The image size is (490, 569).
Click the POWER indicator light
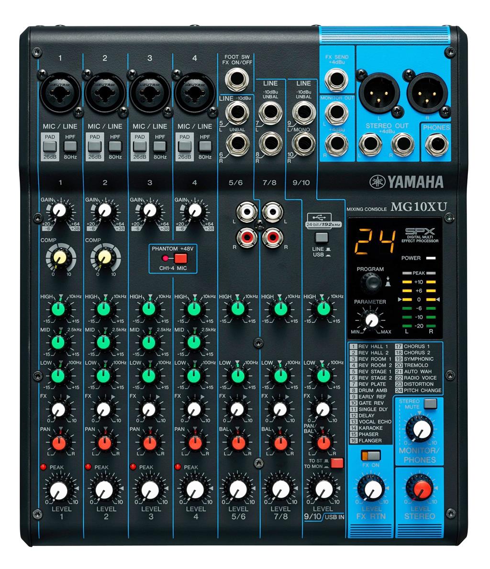(431, 258)
